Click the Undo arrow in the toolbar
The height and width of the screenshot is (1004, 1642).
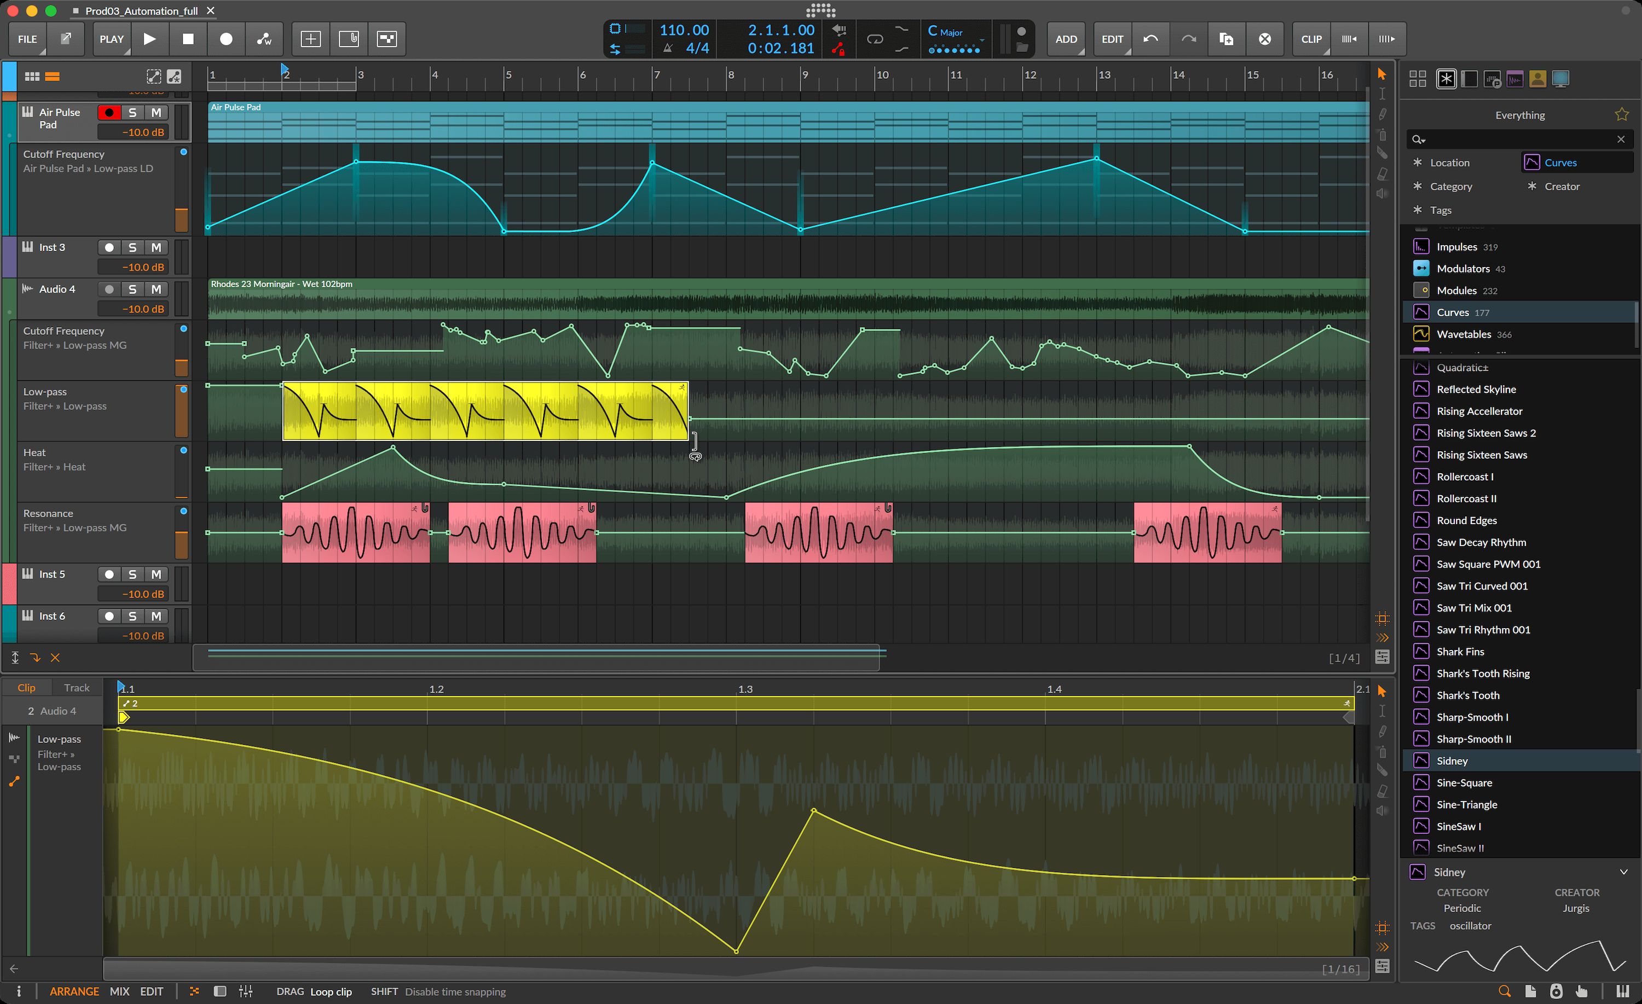coord(1151,39)
